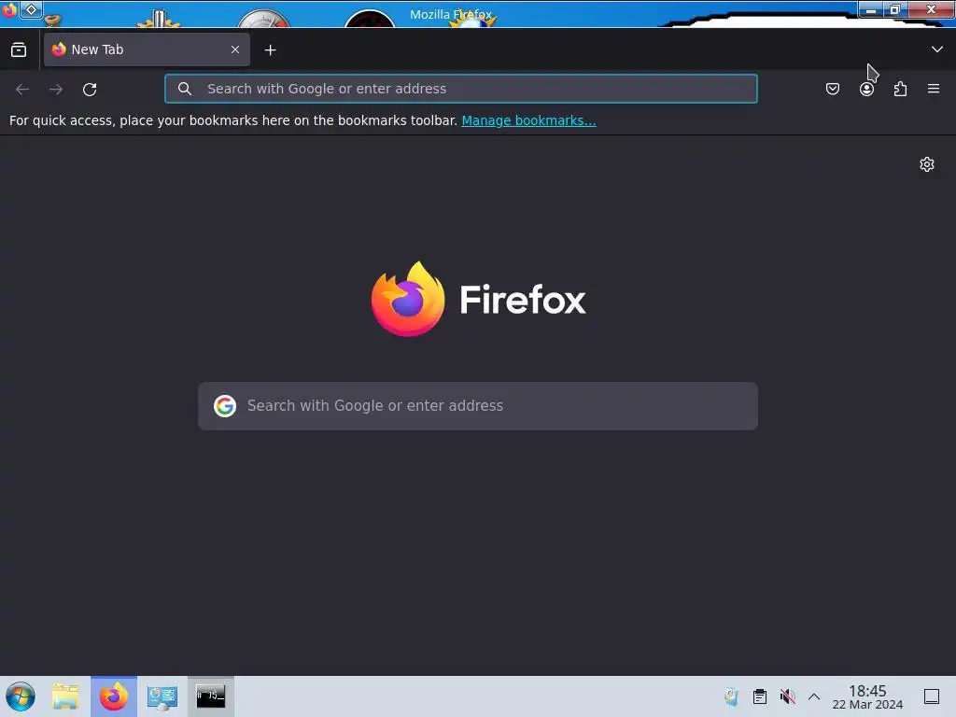Open system settings taskbar icon
The width and height of the screenshot is (956, 717).
[x=162, y=696]
